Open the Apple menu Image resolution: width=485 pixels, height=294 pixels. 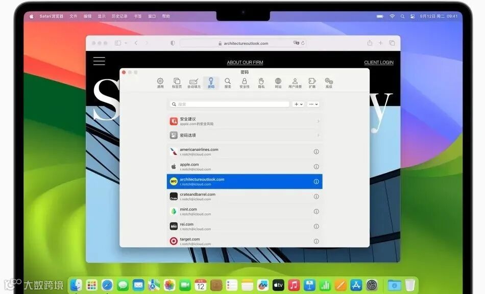coord(31,16)
